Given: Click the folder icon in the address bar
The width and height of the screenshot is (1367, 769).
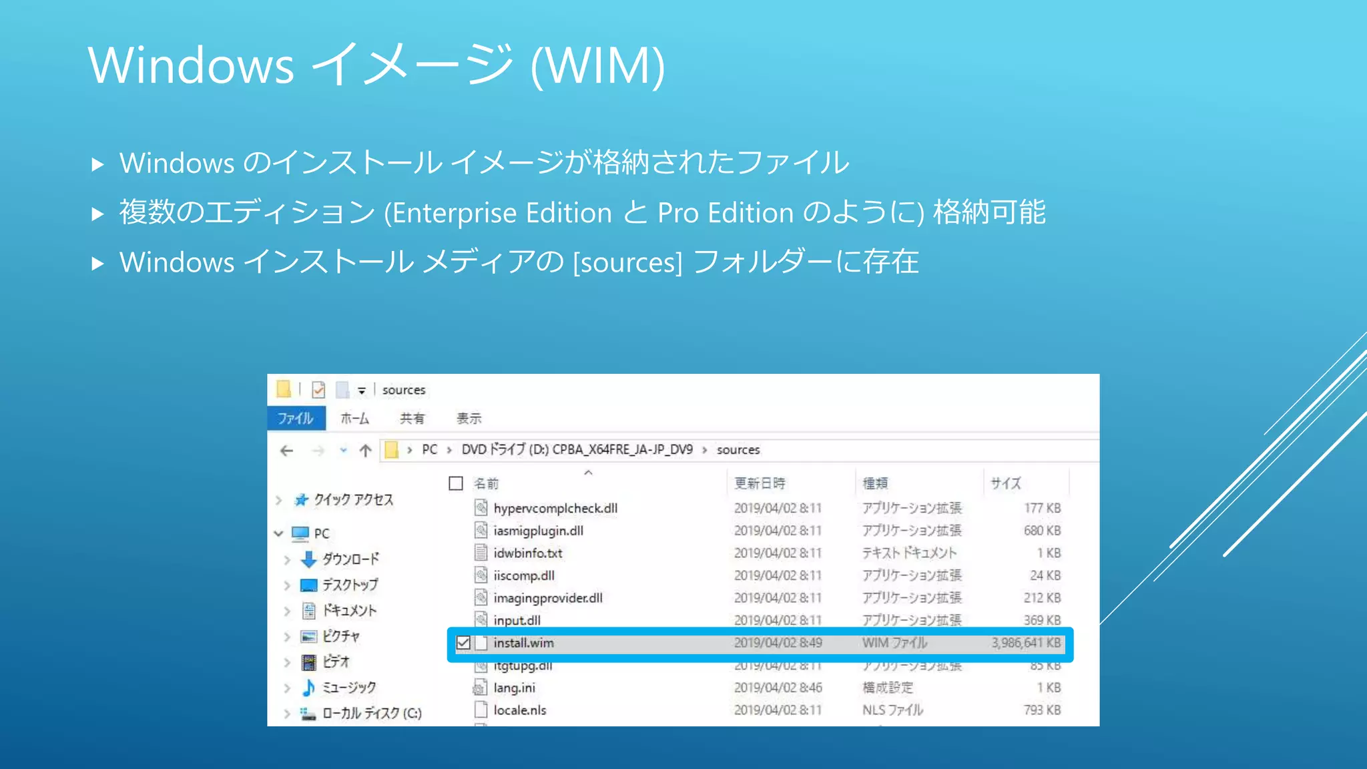Looking at the screenshot, I should pos(392,450).
